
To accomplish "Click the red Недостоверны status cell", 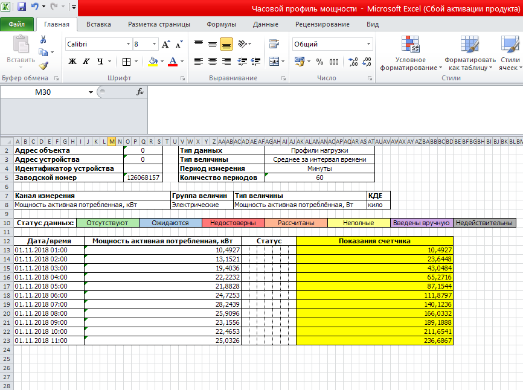I will click(233, 223).
